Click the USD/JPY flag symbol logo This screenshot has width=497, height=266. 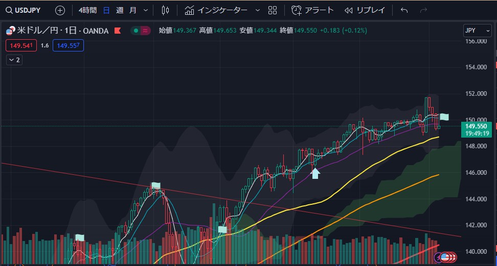[x=10, y=31]
